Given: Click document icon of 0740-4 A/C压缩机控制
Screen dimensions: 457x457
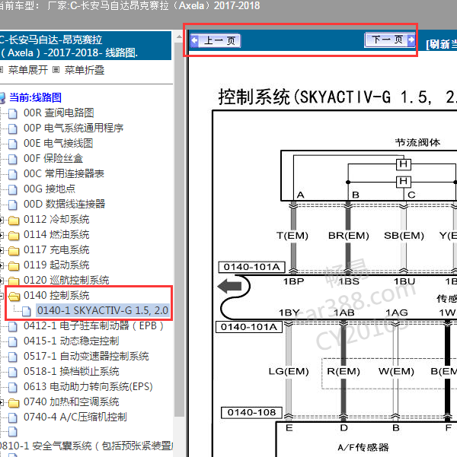Looking at the screenshot, I should coord(12,417).
